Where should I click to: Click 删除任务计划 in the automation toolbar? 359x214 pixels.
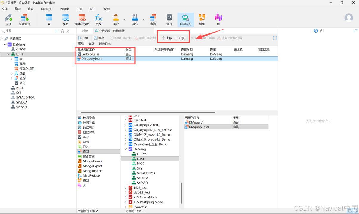pos(145,38)
